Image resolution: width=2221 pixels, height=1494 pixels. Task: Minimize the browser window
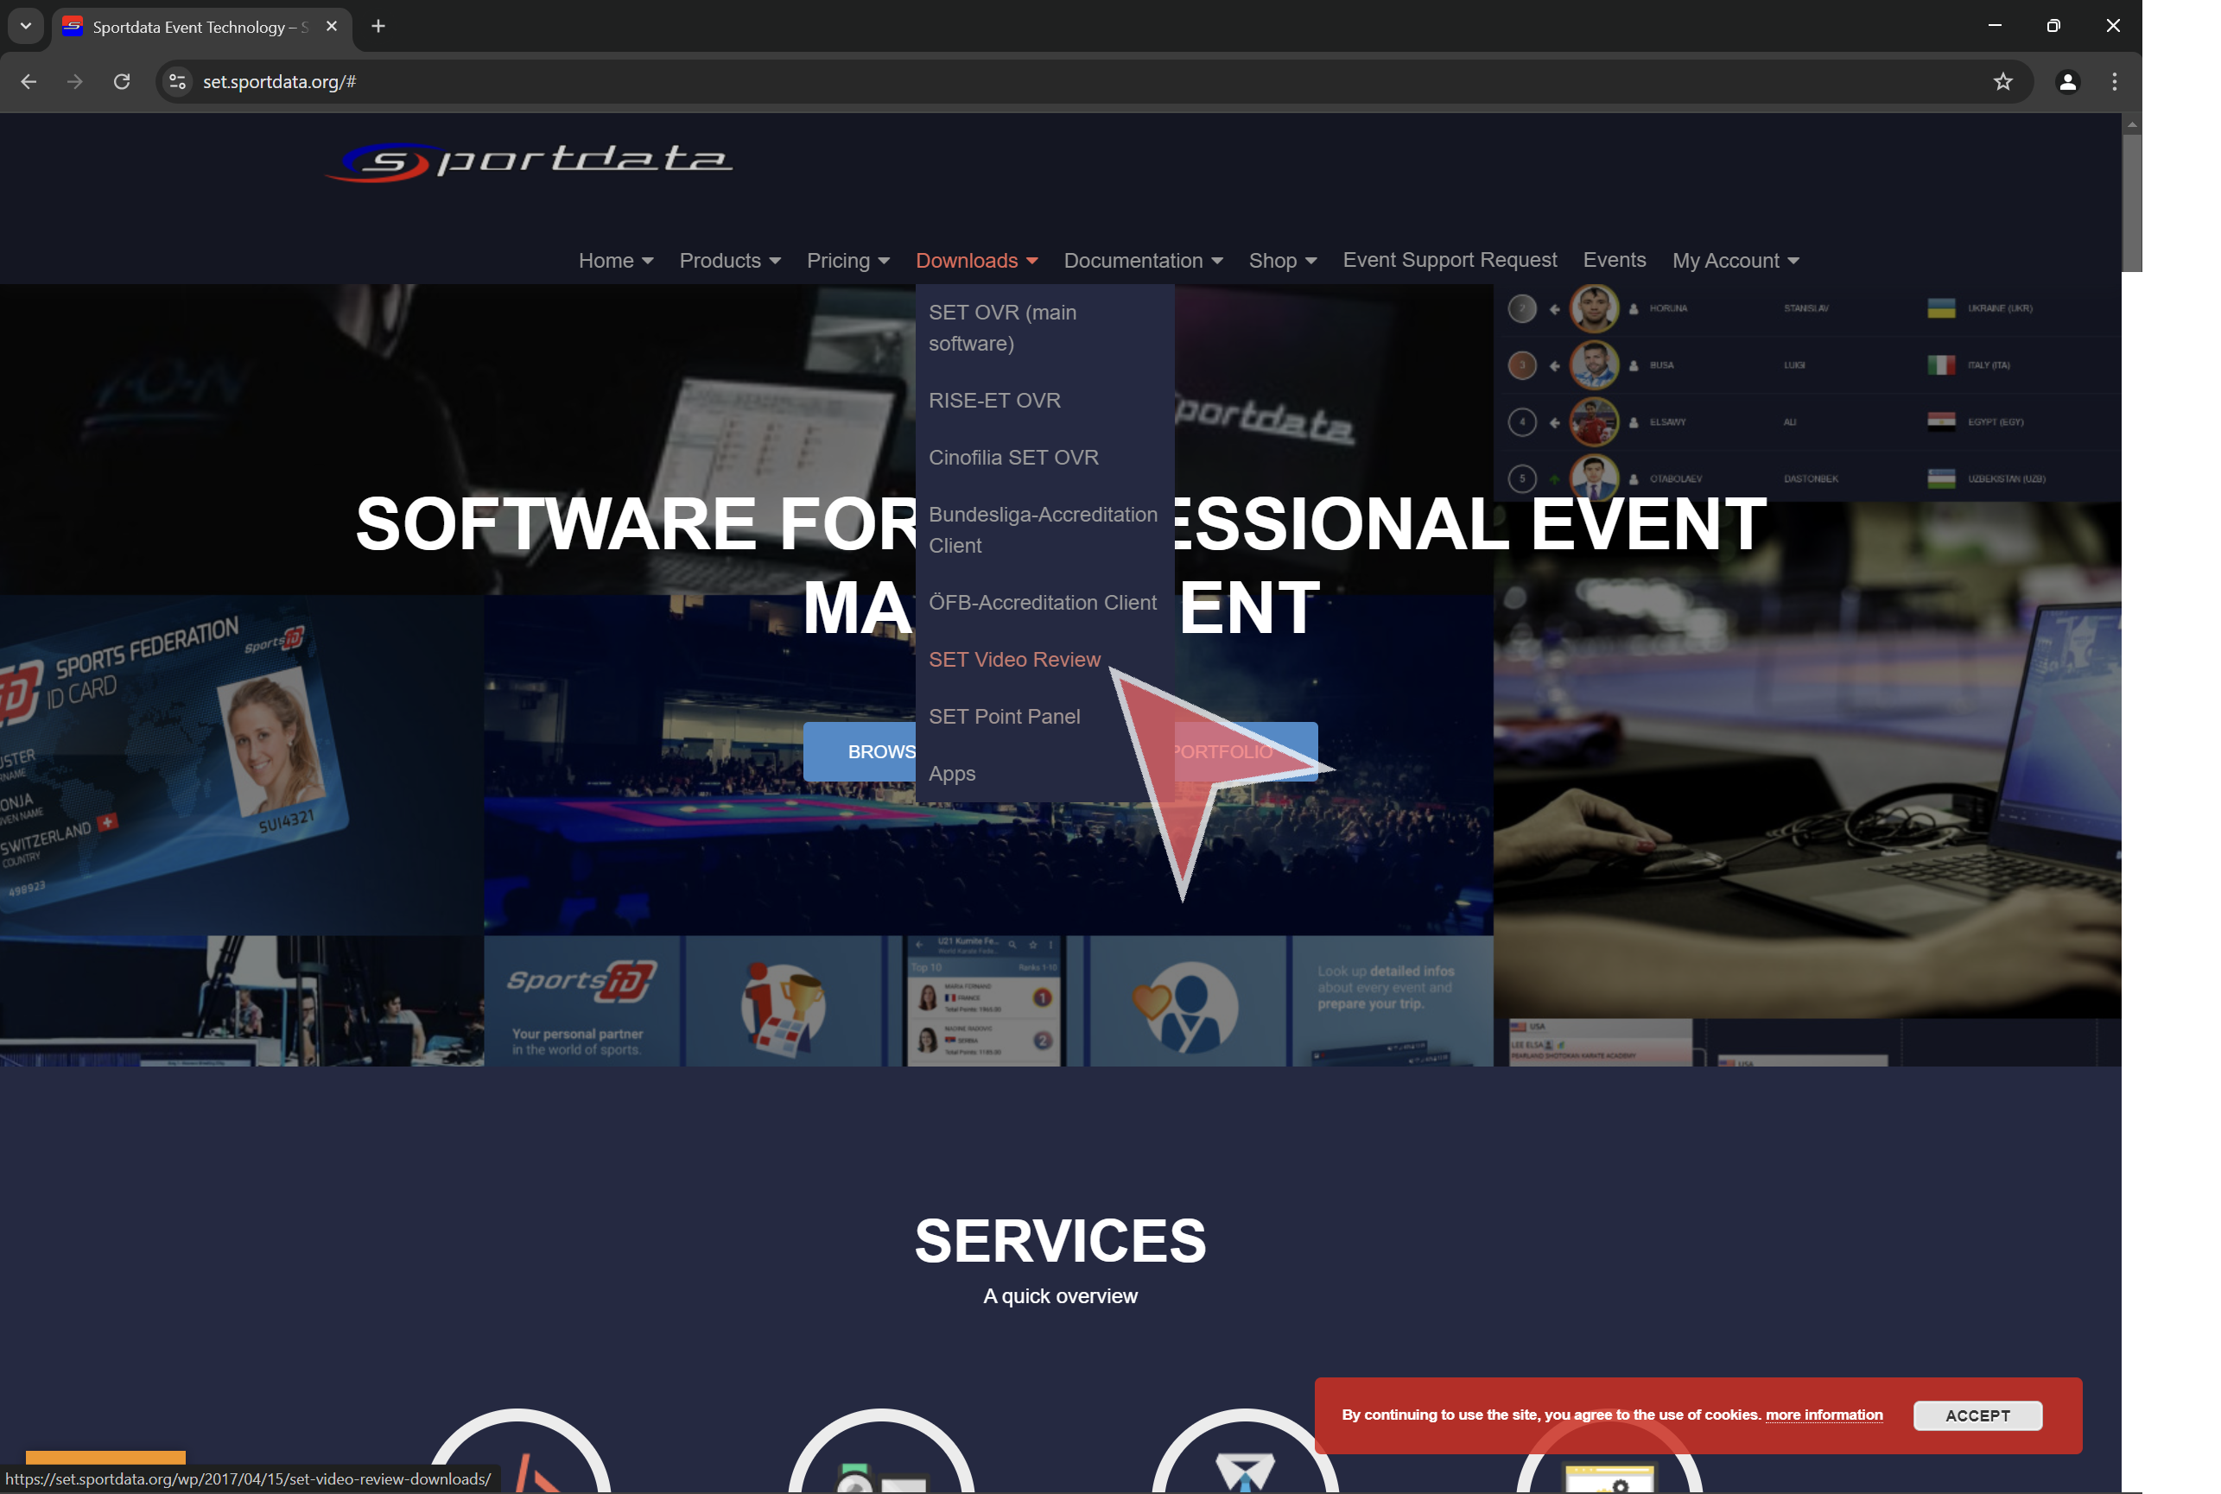(1994, 26)
